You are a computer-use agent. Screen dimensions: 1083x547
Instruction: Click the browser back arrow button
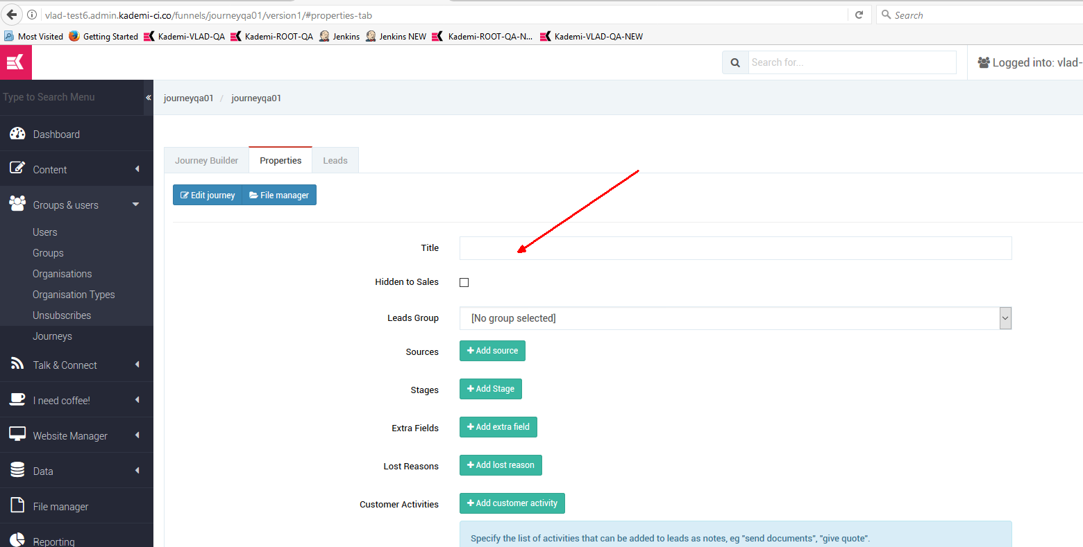[11, 15]
